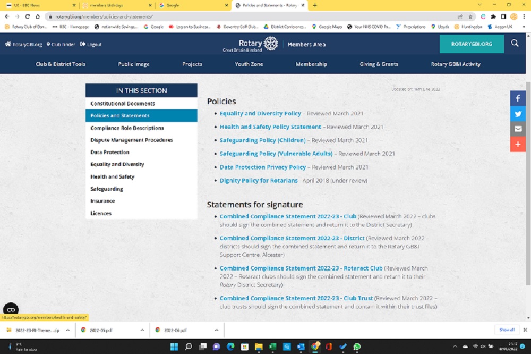Open Youth Zone menu

click(249, 64)
